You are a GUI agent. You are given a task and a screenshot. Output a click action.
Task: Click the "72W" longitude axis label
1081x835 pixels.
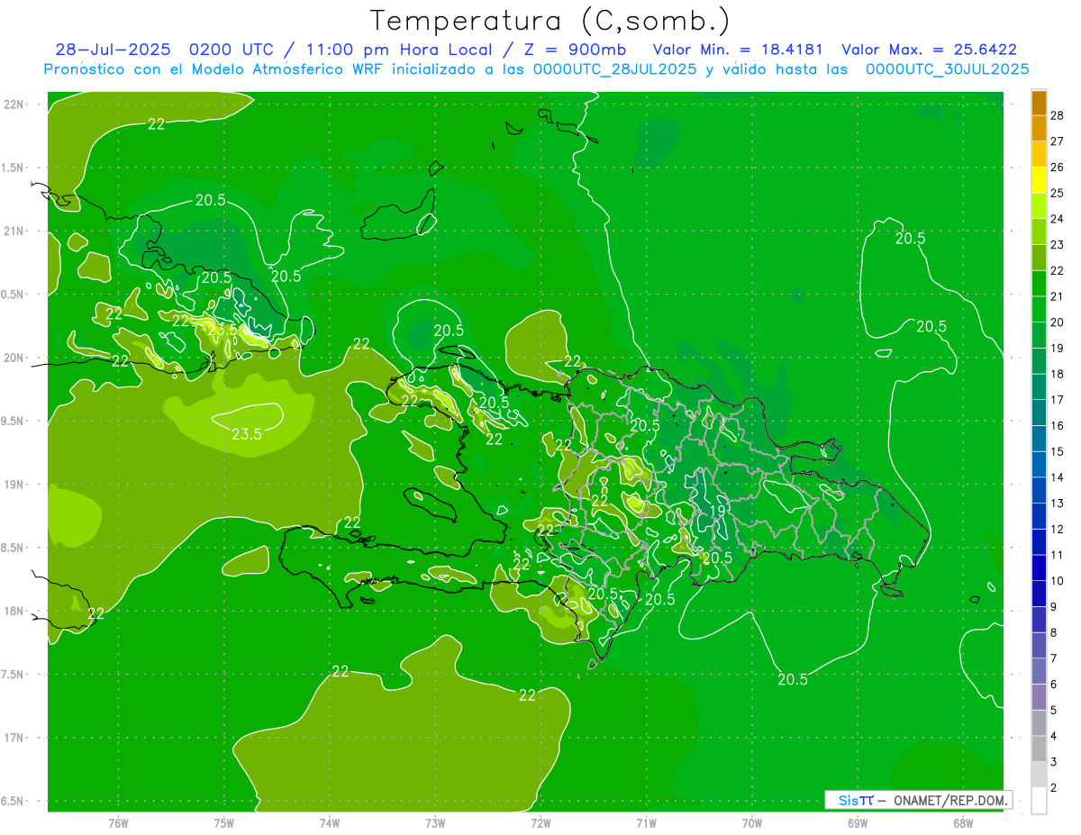click(540, 822)
